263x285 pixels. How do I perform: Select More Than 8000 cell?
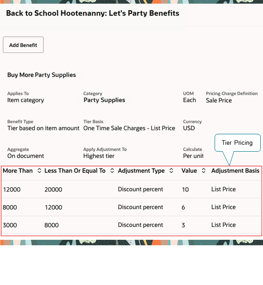point(10,207)
